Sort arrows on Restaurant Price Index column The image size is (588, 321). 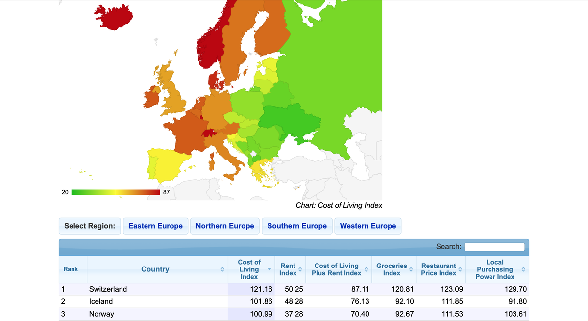[x=460, y=269]
